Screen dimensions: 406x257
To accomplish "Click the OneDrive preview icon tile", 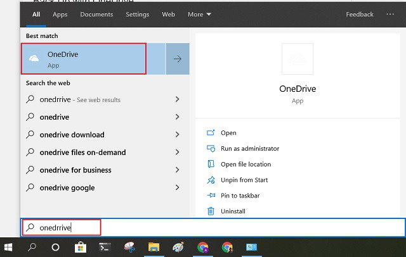I will pyautogui.click(x=298, y=59).
